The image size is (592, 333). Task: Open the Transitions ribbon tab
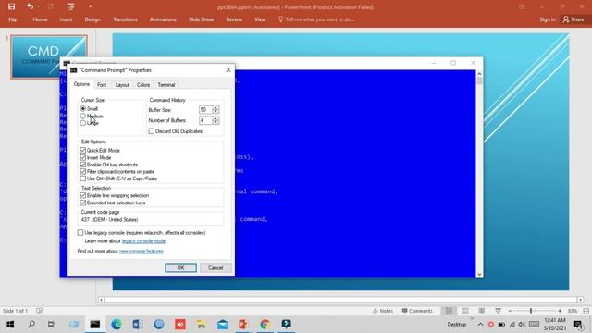point(125,19)
